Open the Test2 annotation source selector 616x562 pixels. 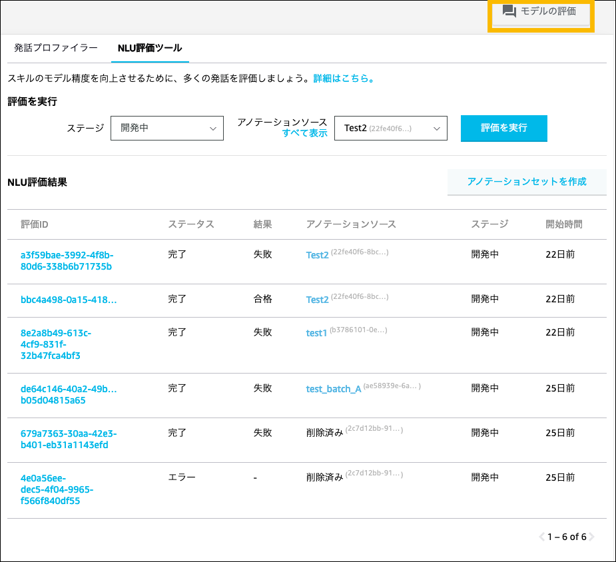(x=390, y=128)
